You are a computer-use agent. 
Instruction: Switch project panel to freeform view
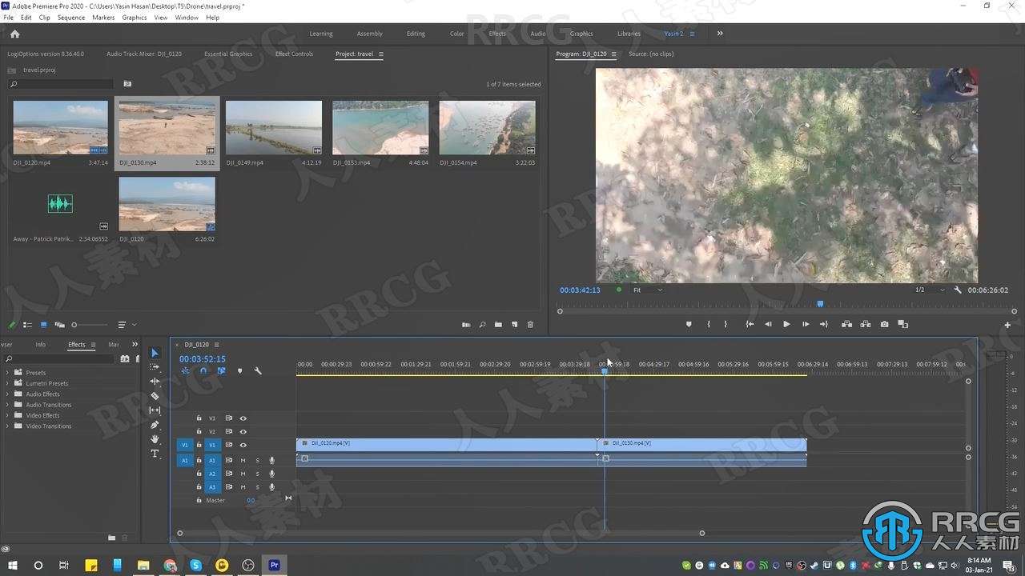(59, 325)
